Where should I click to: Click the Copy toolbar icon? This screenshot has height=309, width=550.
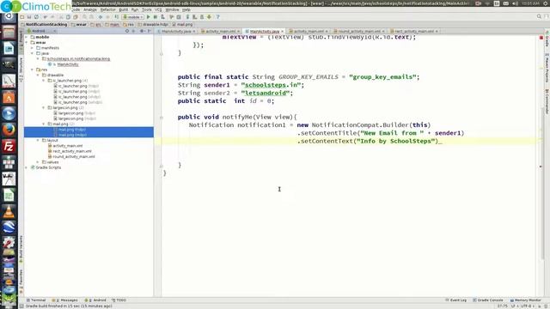(x=68, y=17)
